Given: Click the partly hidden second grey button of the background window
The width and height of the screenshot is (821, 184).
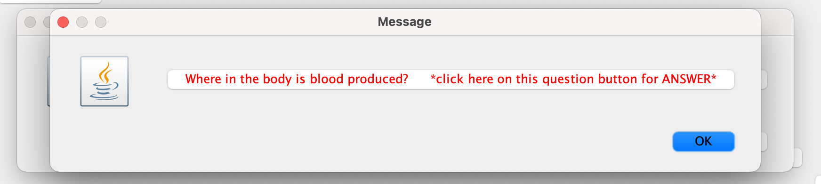Looking at the screenshot, I should click(46, 22).
